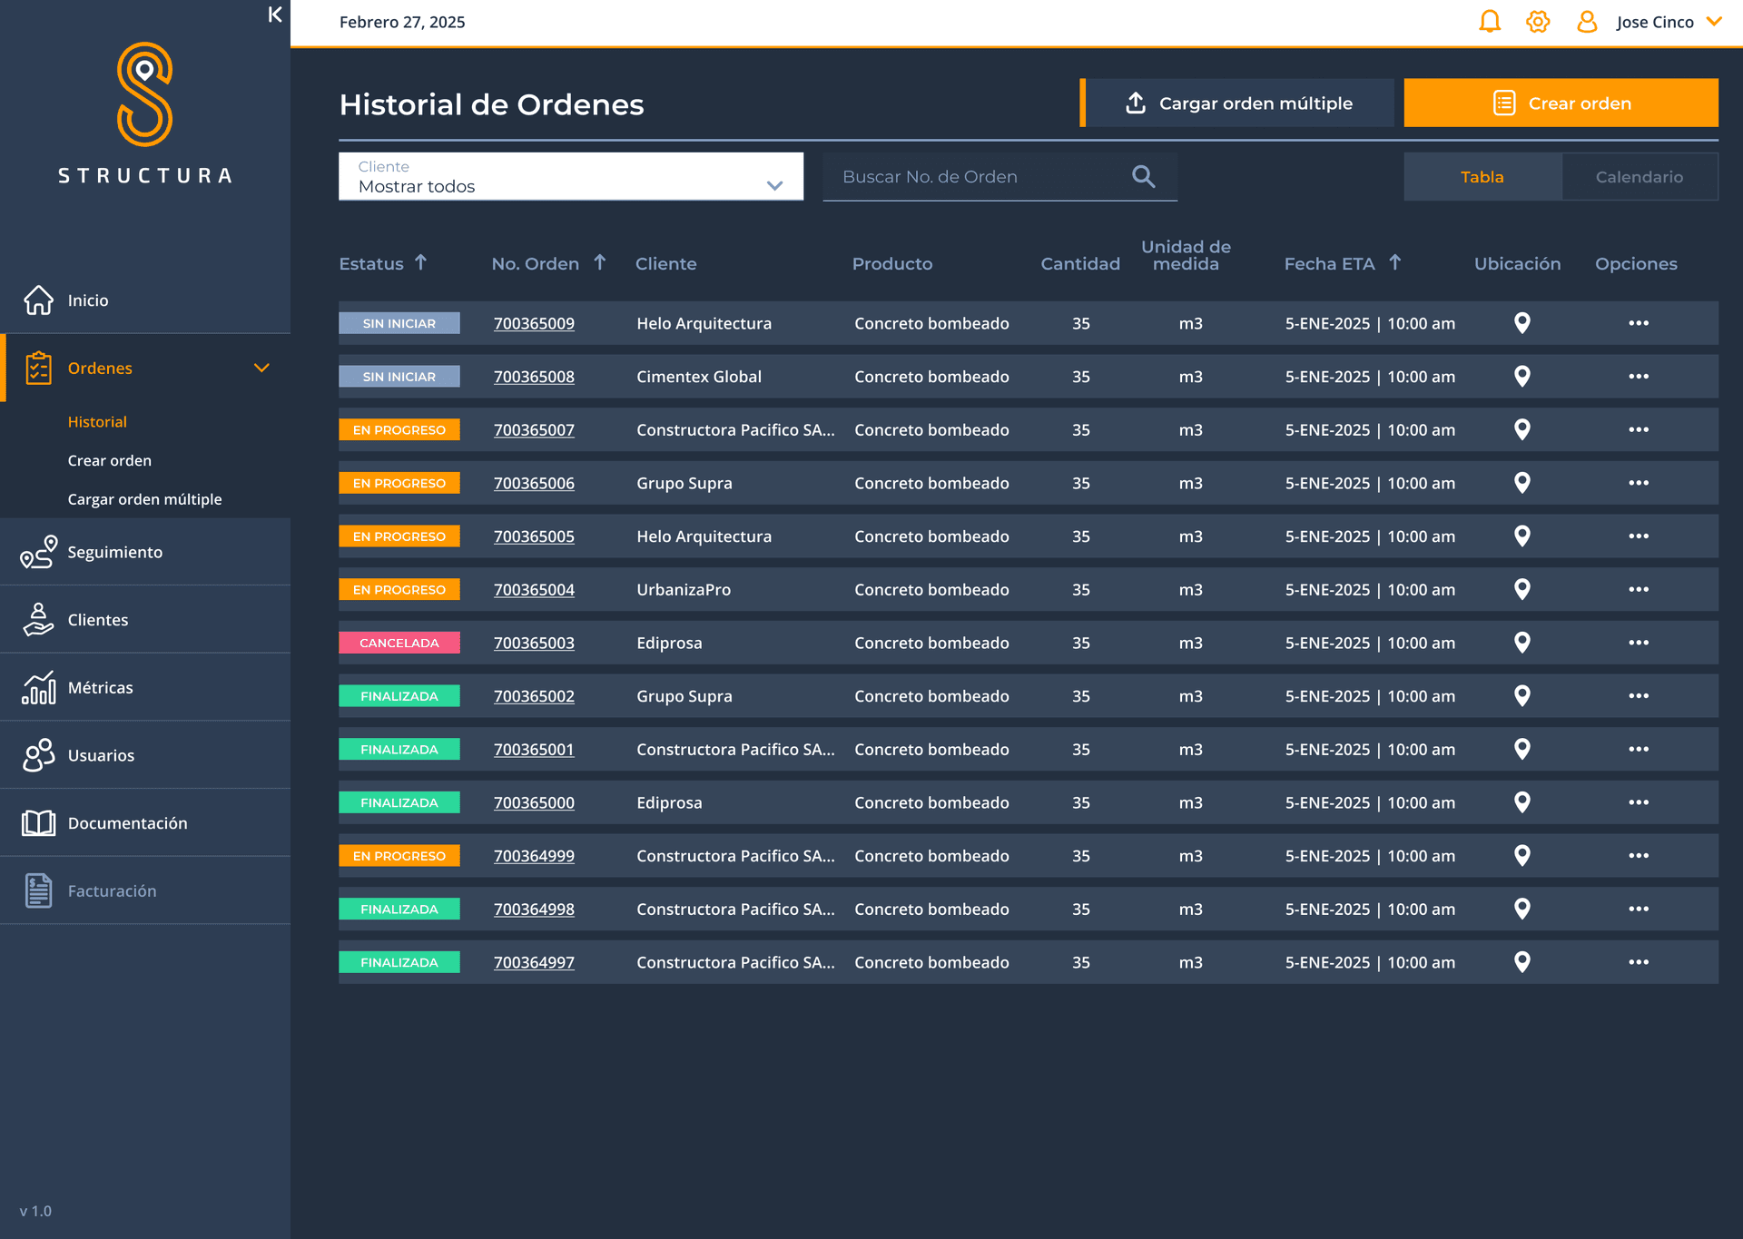Open notifications bell icon
The height and width of the screenshot is (1239, 1743).
(x=1490, y=22)
